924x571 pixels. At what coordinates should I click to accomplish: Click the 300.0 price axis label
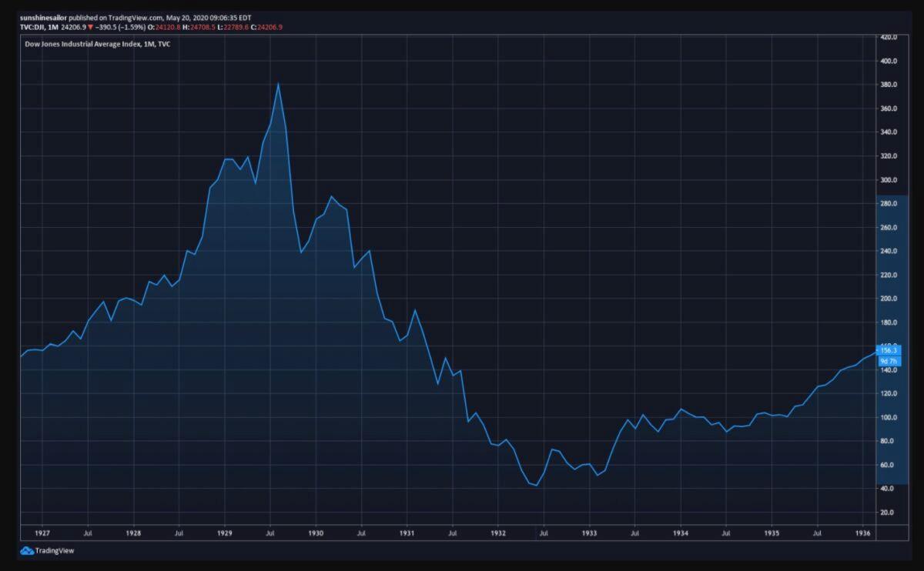point(889,180)
